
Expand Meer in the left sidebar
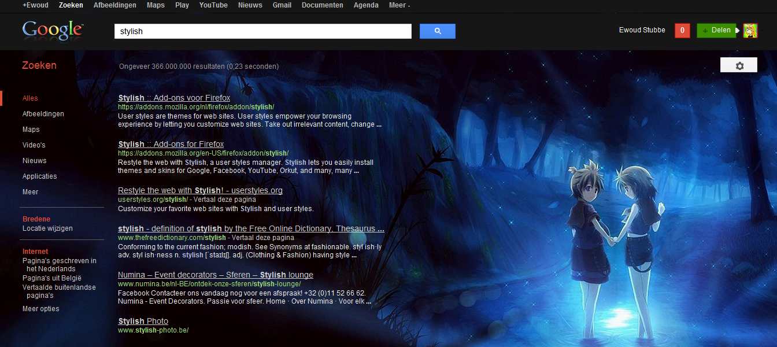[31, 192]
